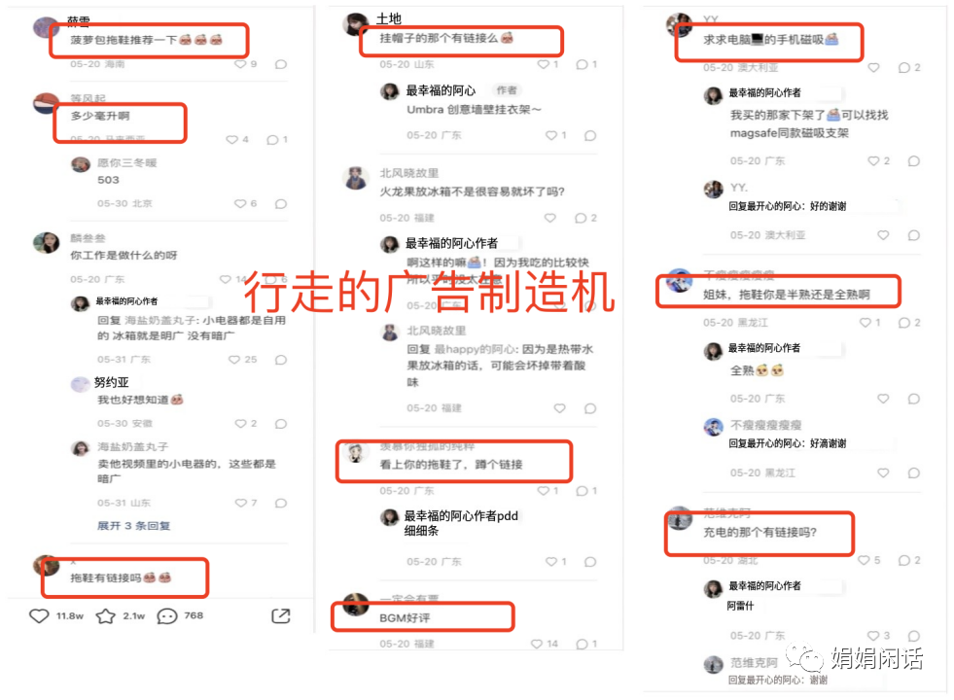The width and height of the screenshot is (954, 700).
Task: Tap the star favorite icon showing 2.1w
Action: [x=106, y=616]
